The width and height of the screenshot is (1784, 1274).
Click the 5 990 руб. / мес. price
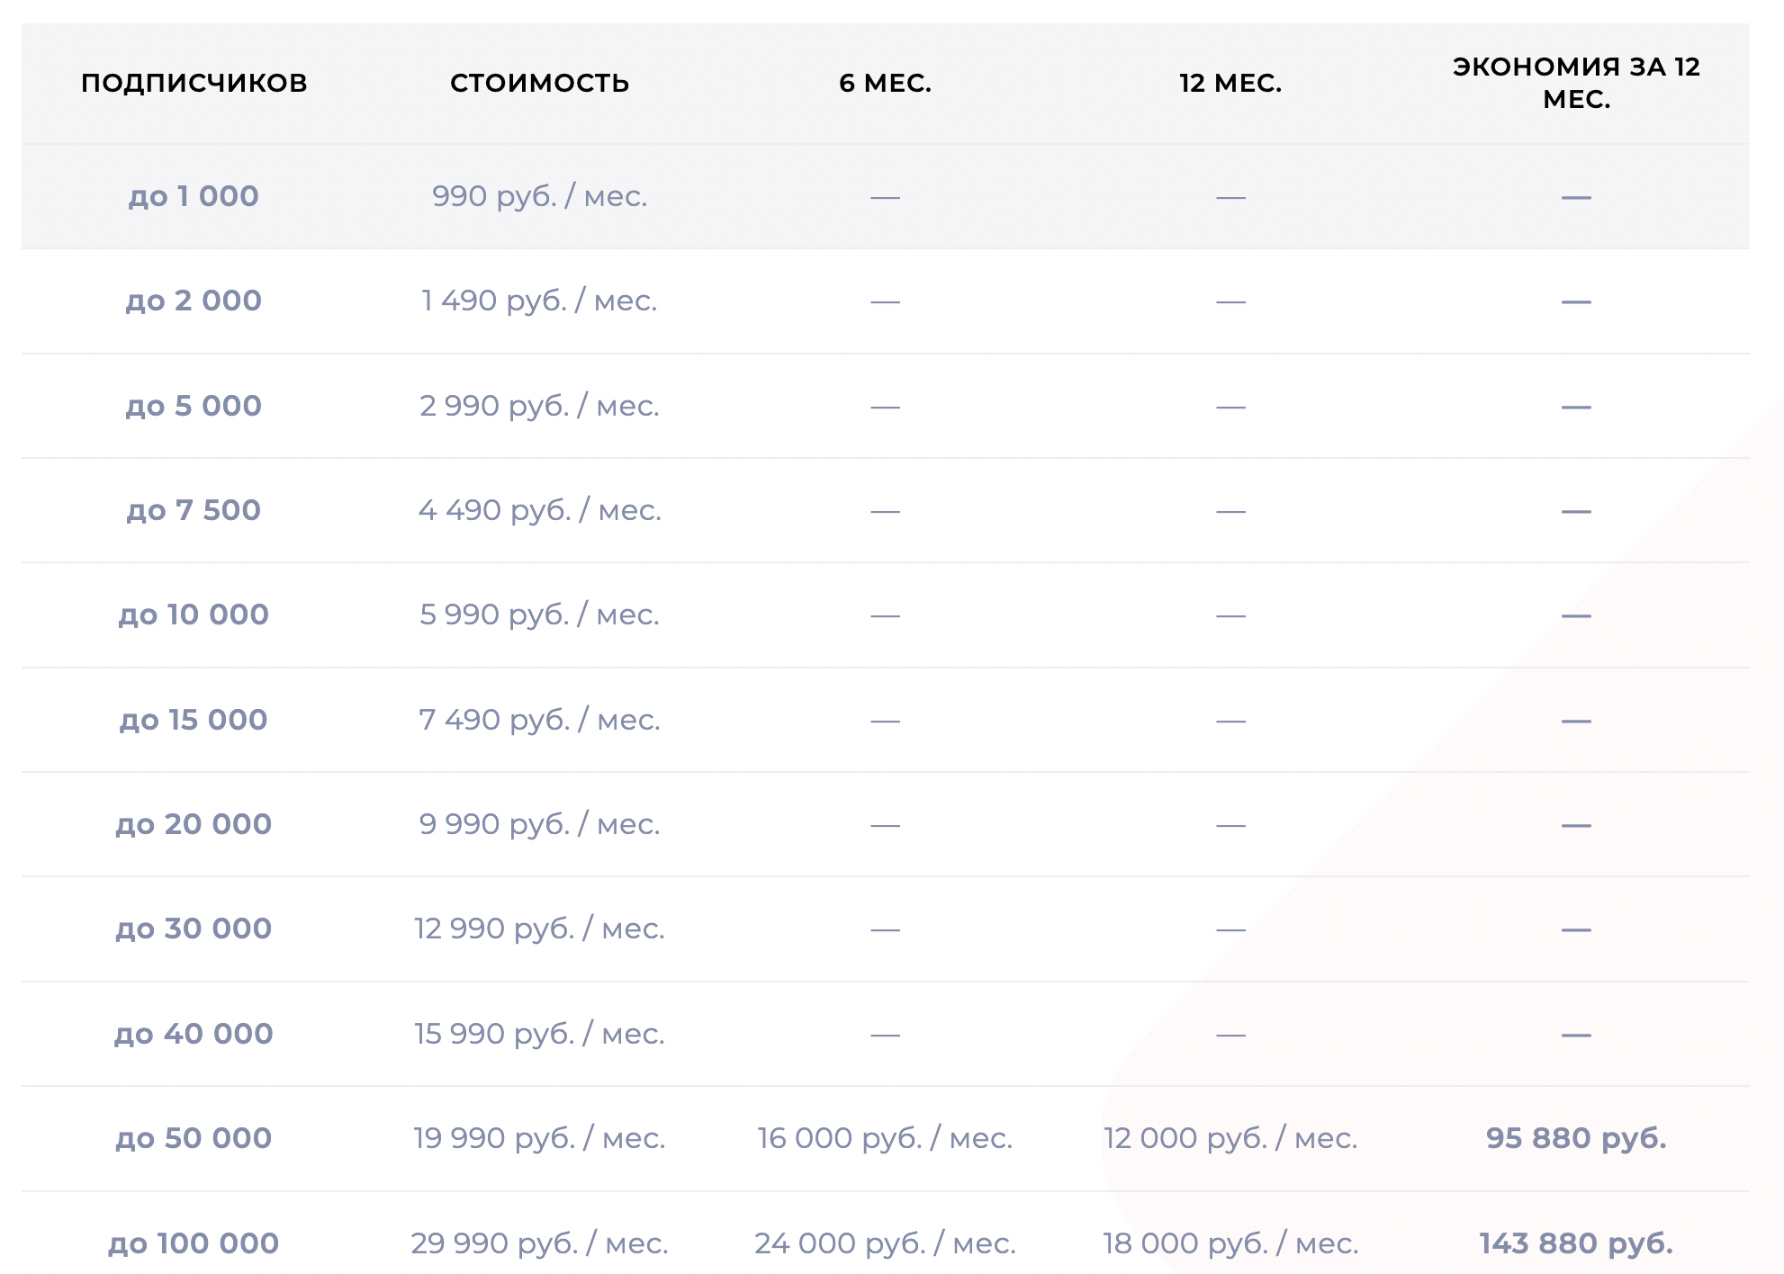tap(539, 615)
